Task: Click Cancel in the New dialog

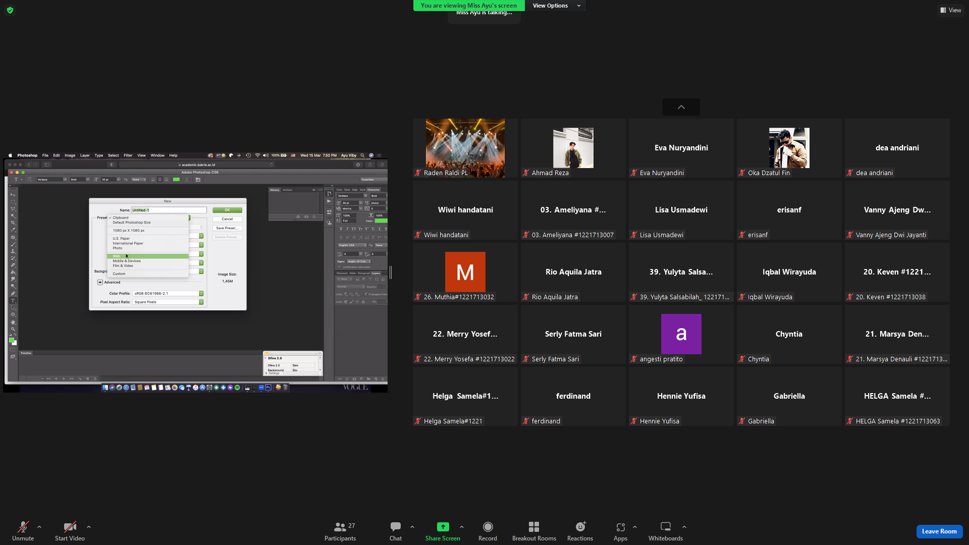Action: click(227, 219)
